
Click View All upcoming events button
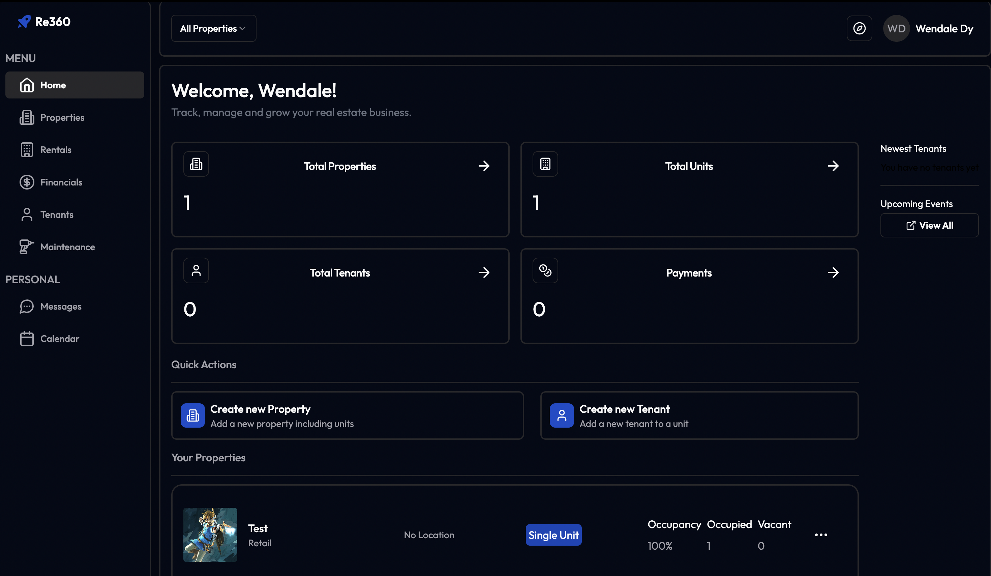point(929,225)
